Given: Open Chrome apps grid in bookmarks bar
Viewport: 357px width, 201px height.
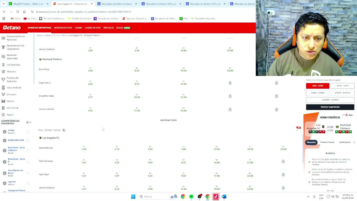Looking at the screenshot, I should 4,18.
